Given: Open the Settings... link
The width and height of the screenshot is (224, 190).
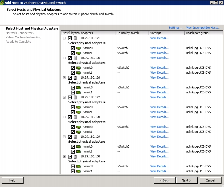Looking at the screenshot, I should (176, 28).
